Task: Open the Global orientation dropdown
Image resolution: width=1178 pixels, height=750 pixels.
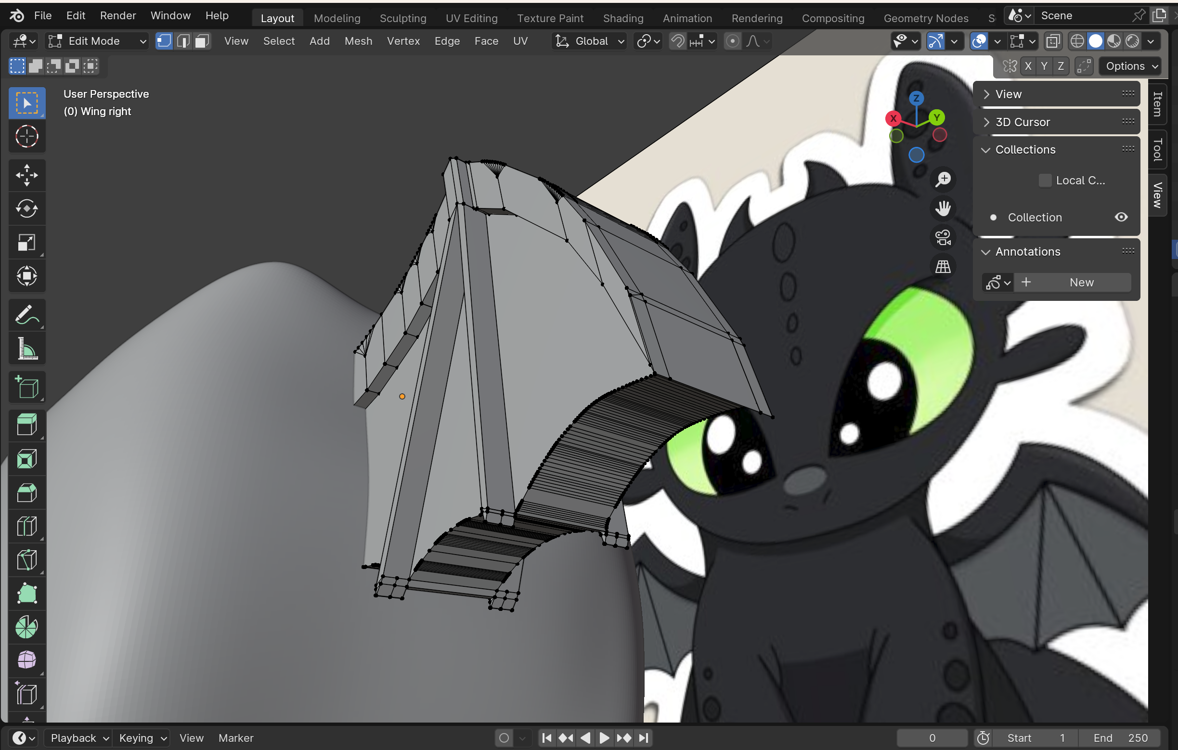Action: coord(590,41)
